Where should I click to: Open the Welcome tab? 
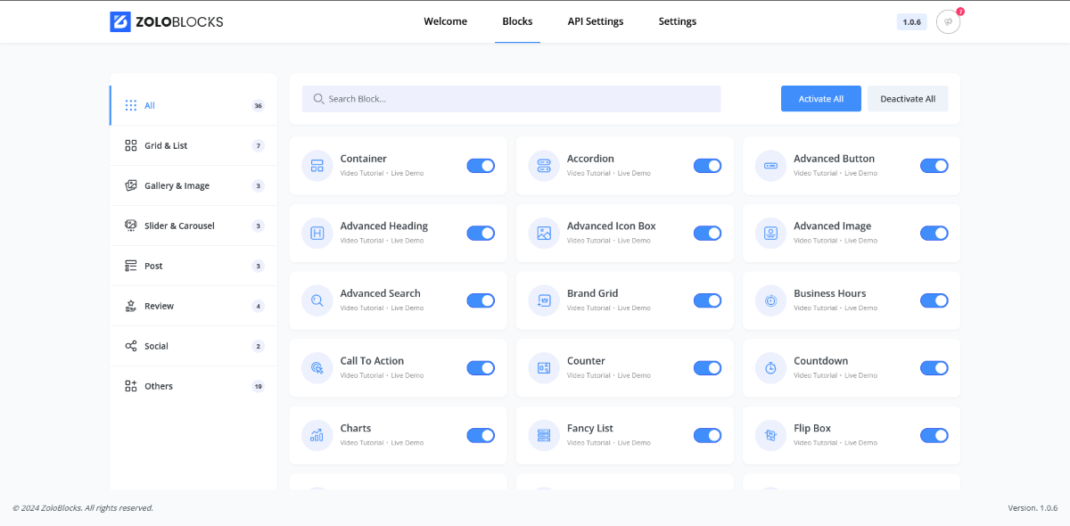(445, 21)
